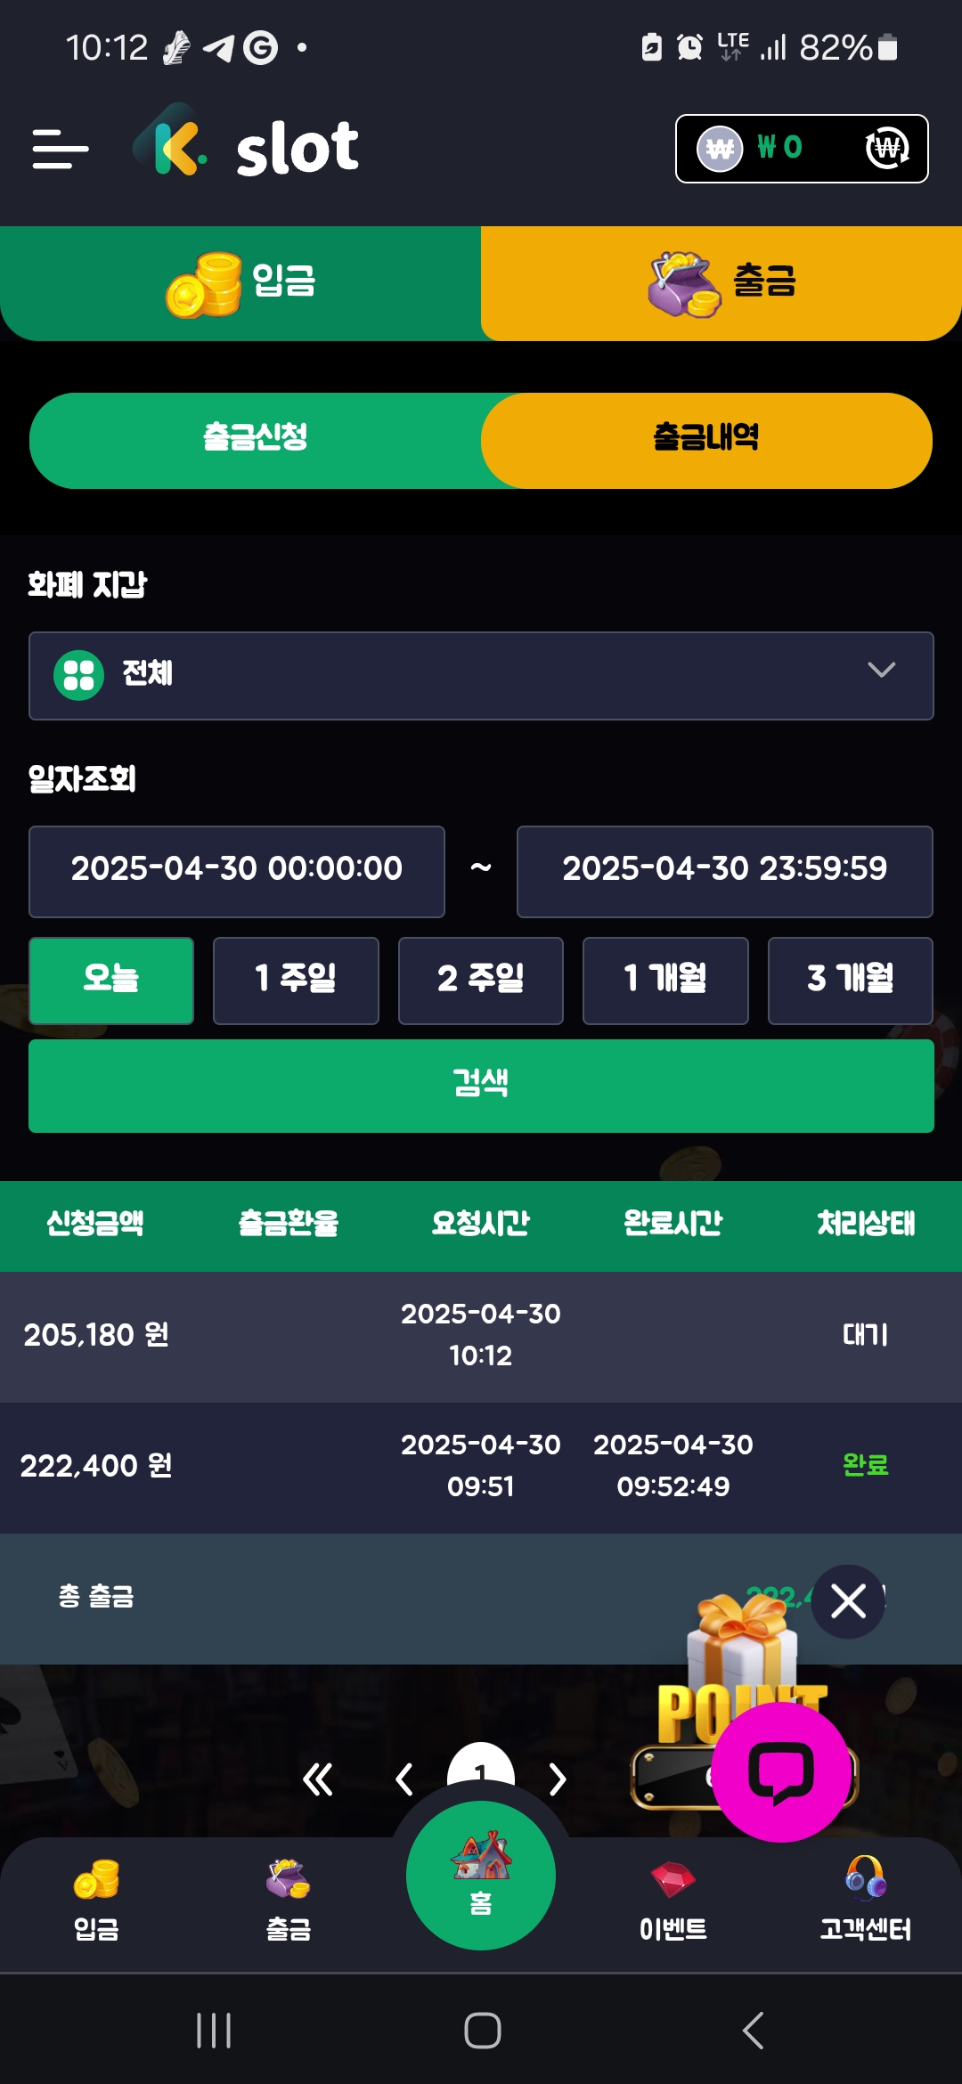Open the pink live chat bubble
The width and height of the screenshot is (962, 2084).
pyautogui.click(x=781, y=1771)
